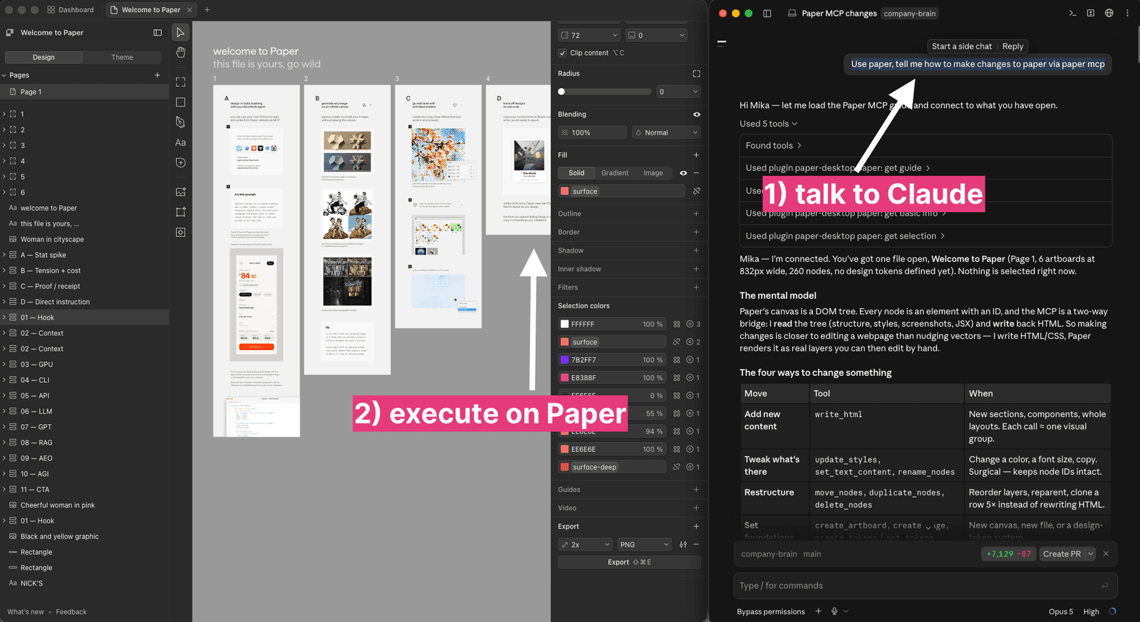Open the Normal blend mode dropdown

pyautogui.click(x=666, y=132)
